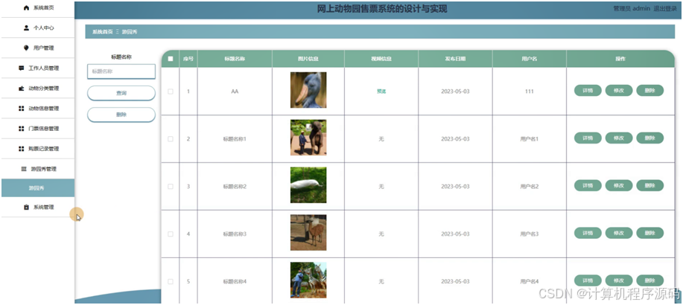Collapse the 游园秀管理 sidebar group
Image resolution: width=683 pixels, height=305 pixels.
click(x=38, y=169)
